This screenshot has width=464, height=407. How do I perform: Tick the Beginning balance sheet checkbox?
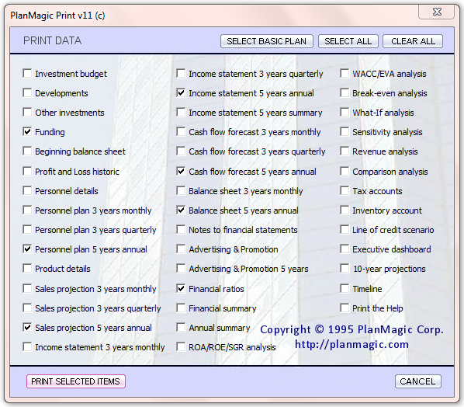tap(27, 151)
